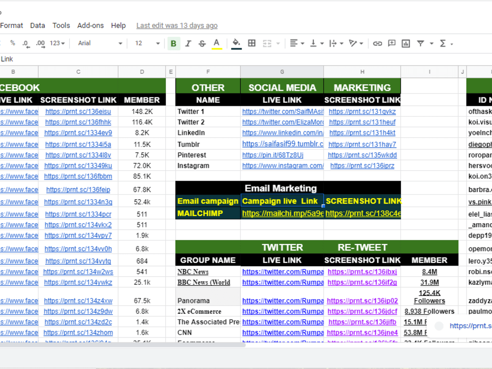Select column F header

tap(208, 72)
